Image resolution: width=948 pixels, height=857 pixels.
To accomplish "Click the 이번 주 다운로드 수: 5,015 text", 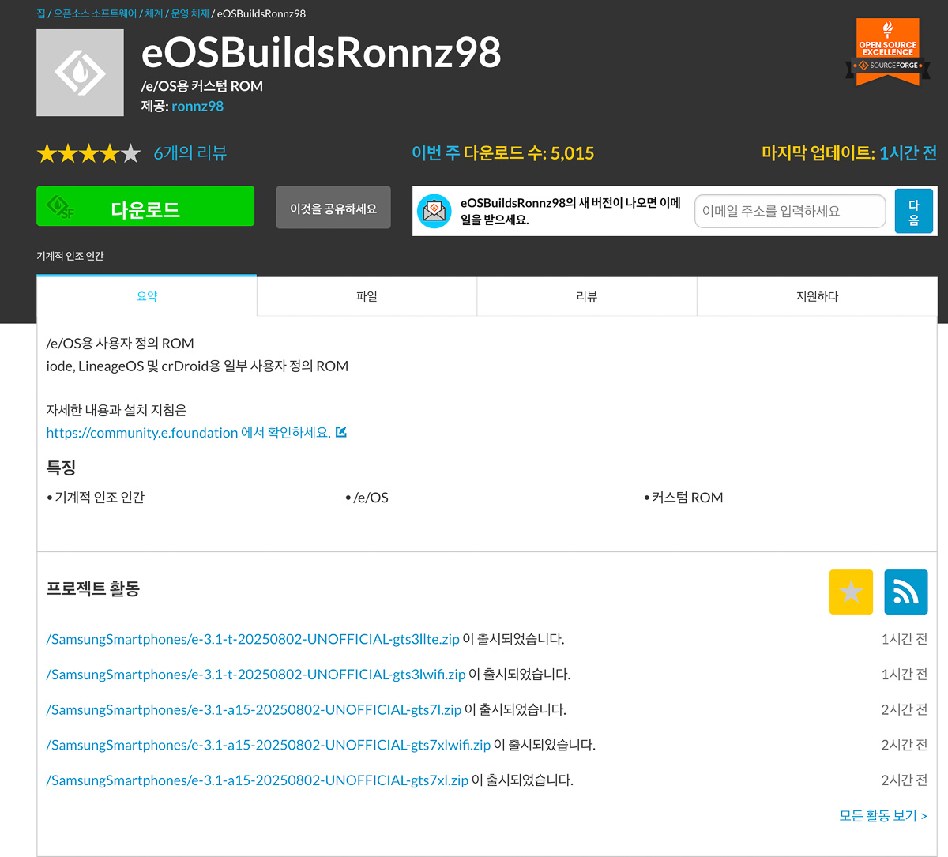I will click(502, 153).
